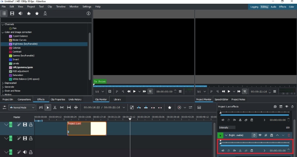297x157 pixels.
Task: Click the download new effects icon
Action: [45, 13]
